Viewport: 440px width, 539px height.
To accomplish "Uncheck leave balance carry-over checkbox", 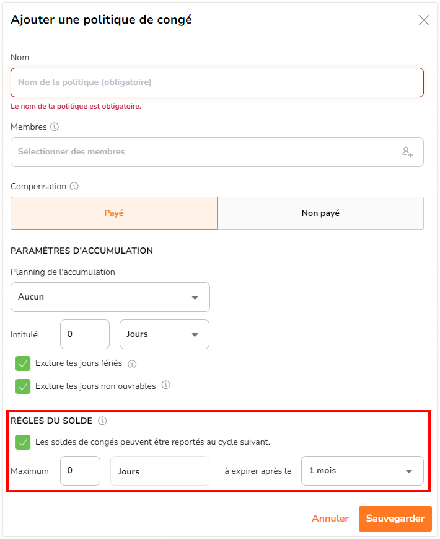I will click(23, 442).
